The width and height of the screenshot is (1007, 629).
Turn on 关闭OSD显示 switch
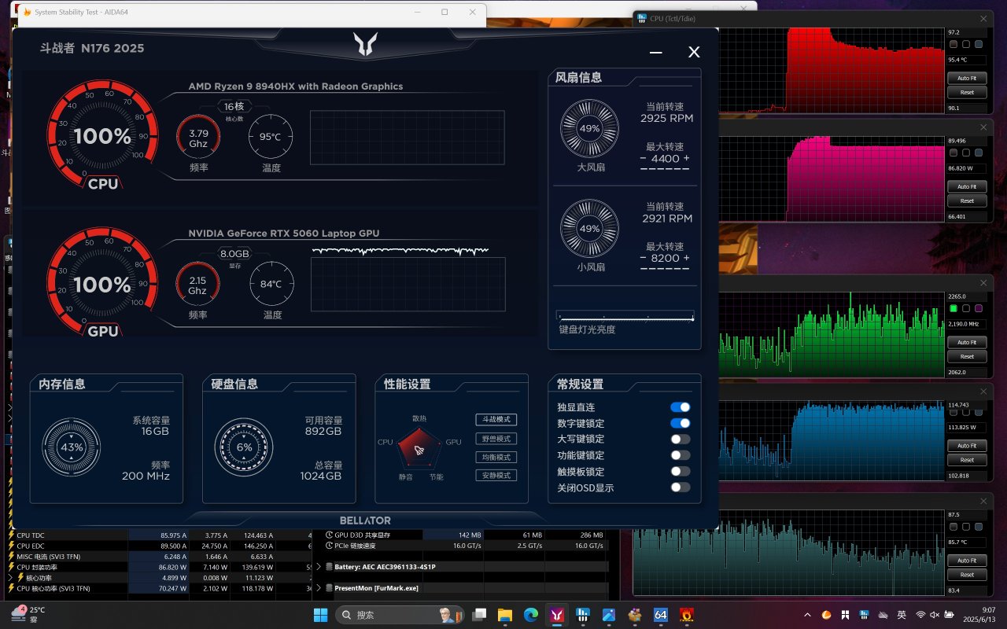(x=680, y=487)
